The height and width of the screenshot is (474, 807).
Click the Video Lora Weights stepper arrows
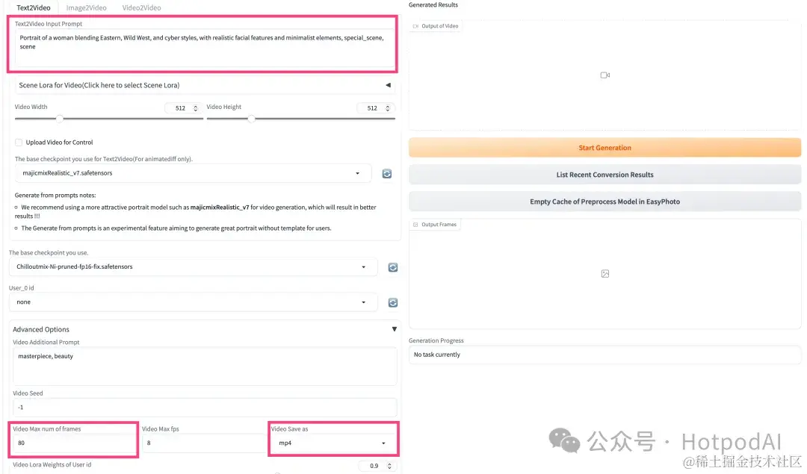(389, 466)
